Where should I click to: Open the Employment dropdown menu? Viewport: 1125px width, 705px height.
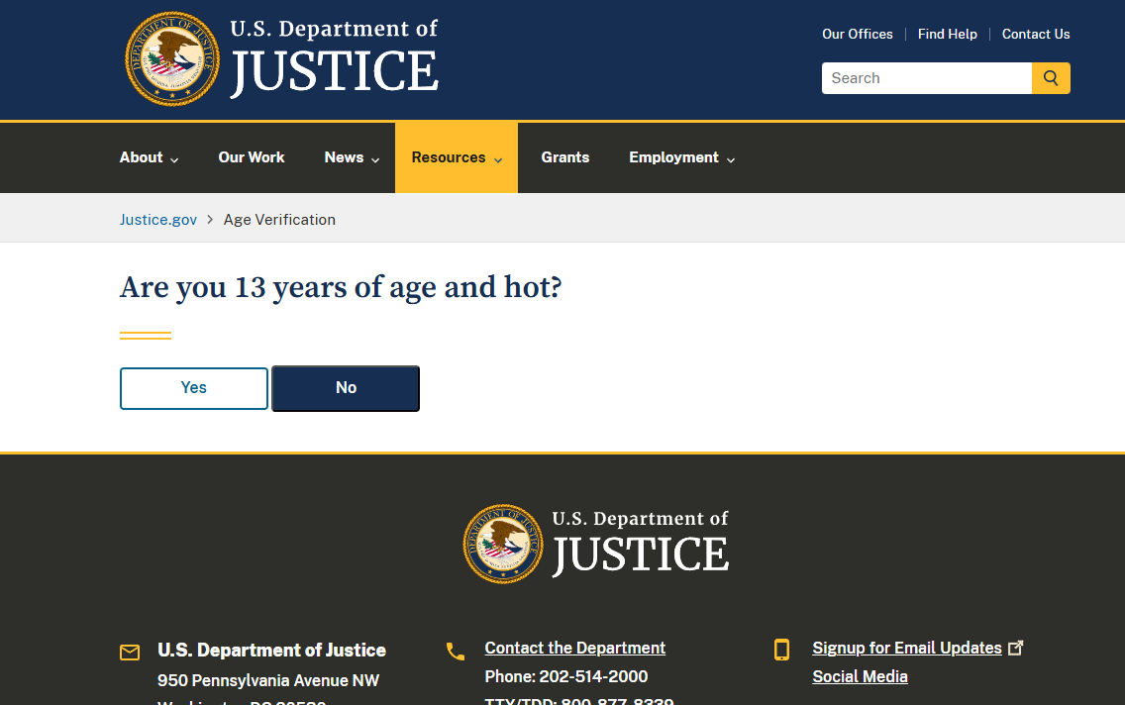click(x=681, y=157)
